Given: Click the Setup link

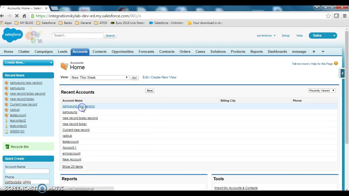Looking at the screenshot, I should click(x=285, y=35).
